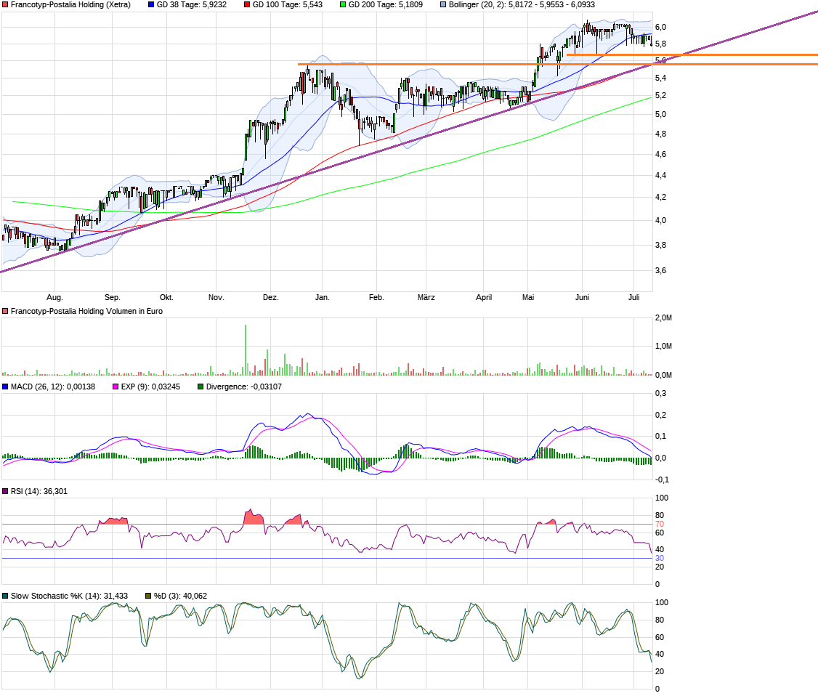Click the red RSI overbought area in November
This screenshot has width=818, height=696.
click(254, 518)
